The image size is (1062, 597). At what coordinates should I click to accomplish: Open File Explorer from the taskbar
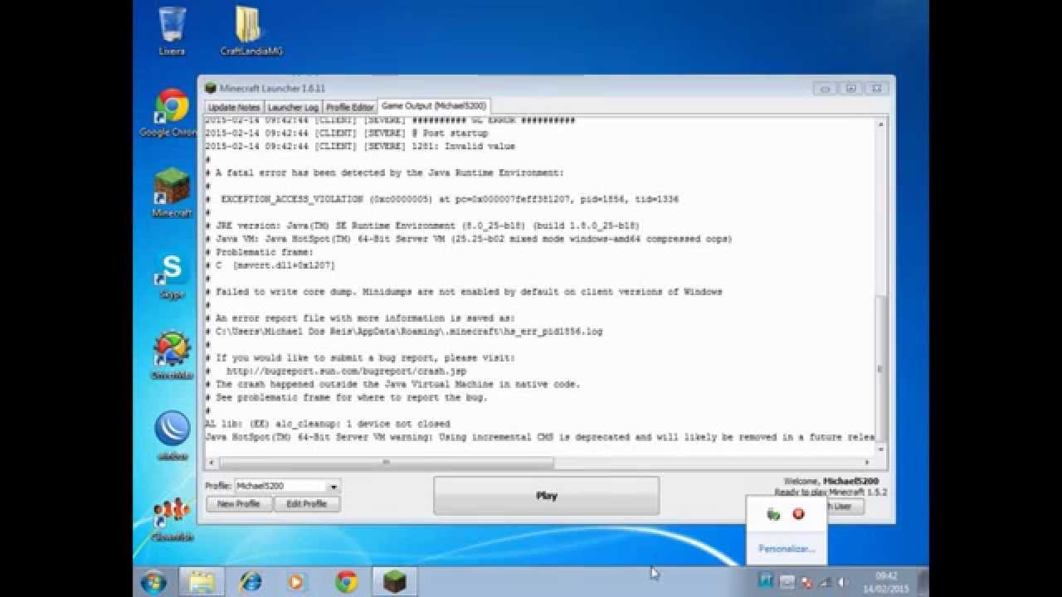click(202, 582)
